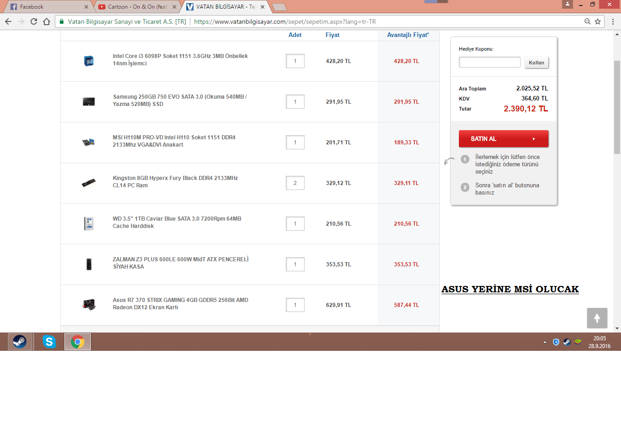Screen dimensions: 621x444
Task: Apply coupon with Kullan button
Action: pyautogui.click(x=537, y=63)
